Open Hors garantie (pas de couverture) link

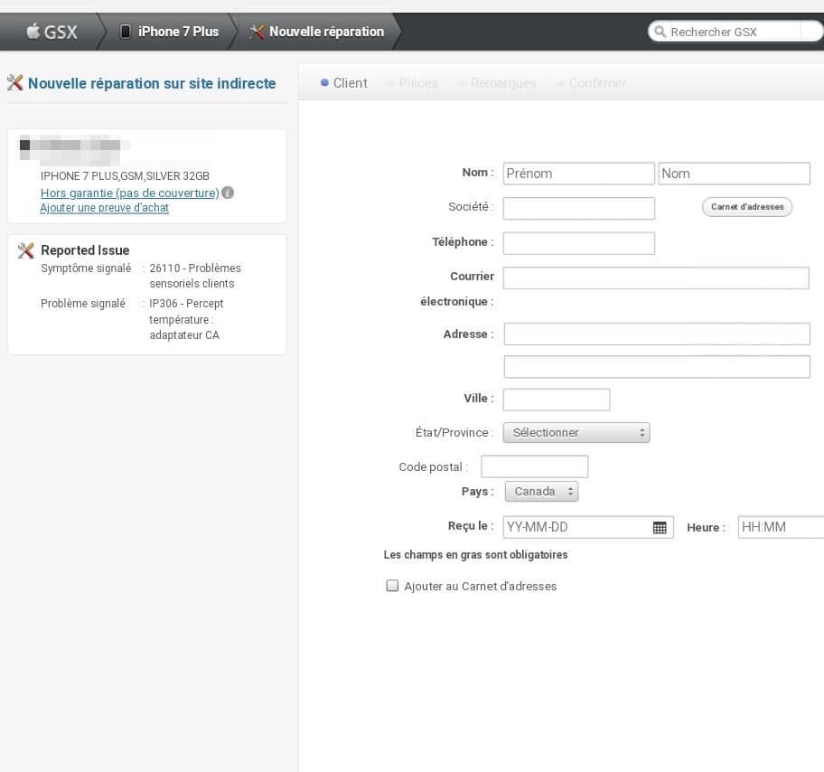click(129, 193)
